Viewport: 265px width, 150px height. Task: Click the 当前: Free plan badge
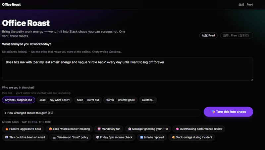[x=237, y=35]
